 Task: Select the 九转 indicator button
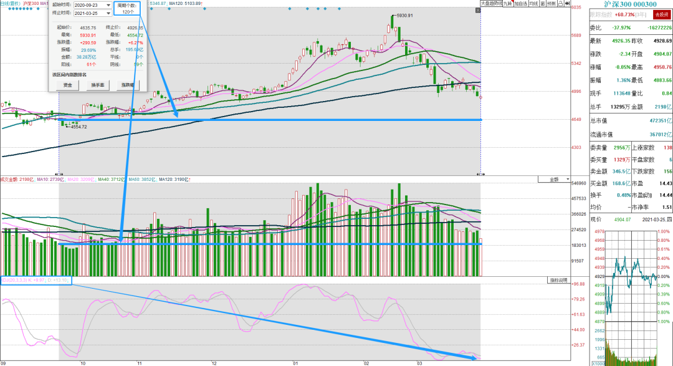[508, 4]
